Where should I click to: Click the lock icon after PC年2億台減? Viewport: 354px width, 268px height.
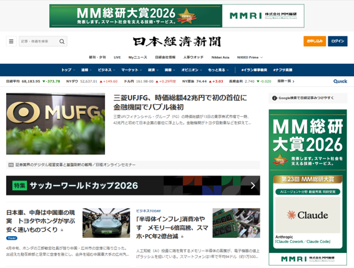point(182,237)
